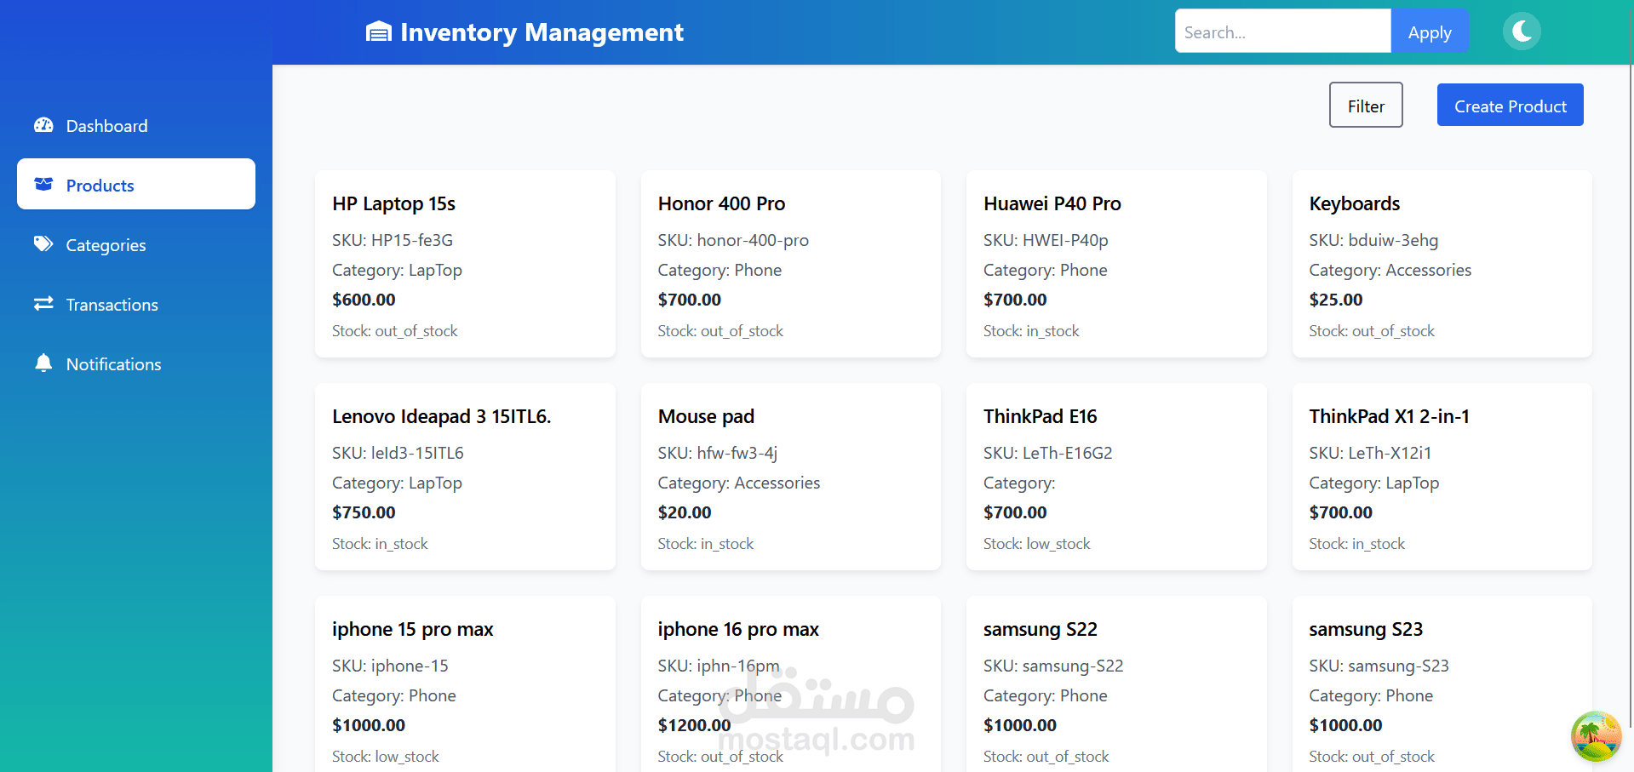The width and height of the screenshot is (1634, 772).
Task: Open the HP Laptop 15s card
Action: coord(465,264)
